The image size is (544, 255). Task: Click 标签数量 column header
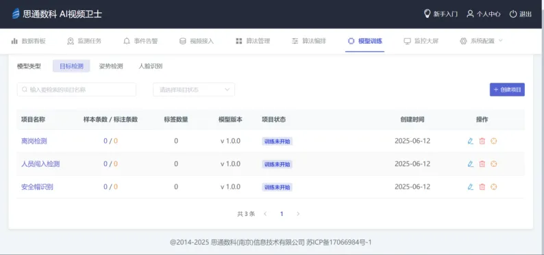click(x=176, y=120)
